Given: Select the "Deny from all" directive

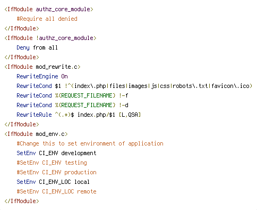Looking at the screenshot, I should 37,47.
